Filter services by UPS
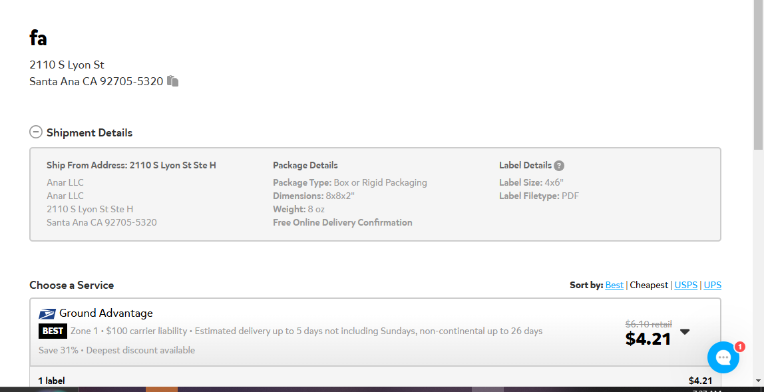This screenshot has width=764, height=392. click(712, 286)
